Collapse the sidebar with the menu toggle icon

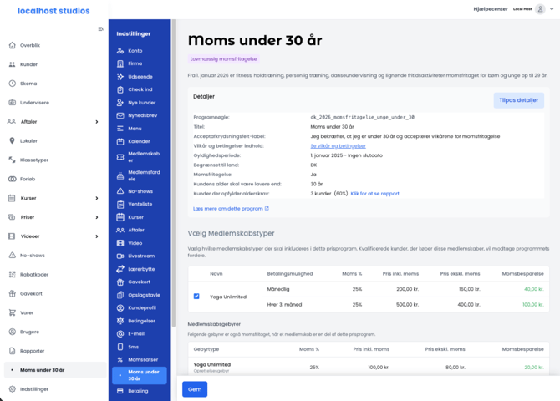[101, 29]
